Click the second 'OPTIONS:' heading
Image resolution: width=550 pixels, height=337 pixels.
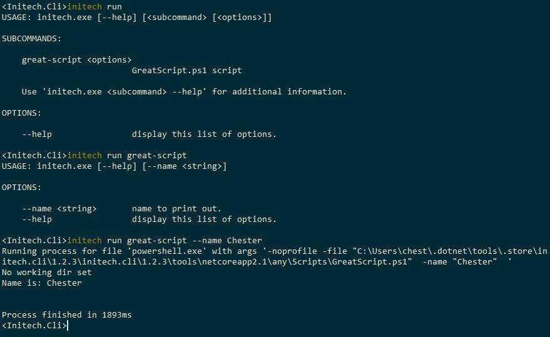coord(21,187)
